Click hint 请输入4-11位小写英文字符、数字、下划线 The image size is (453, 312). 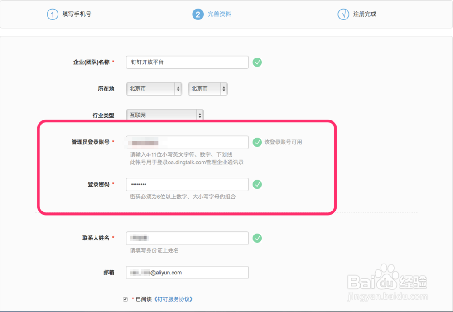tap(181, 154)
